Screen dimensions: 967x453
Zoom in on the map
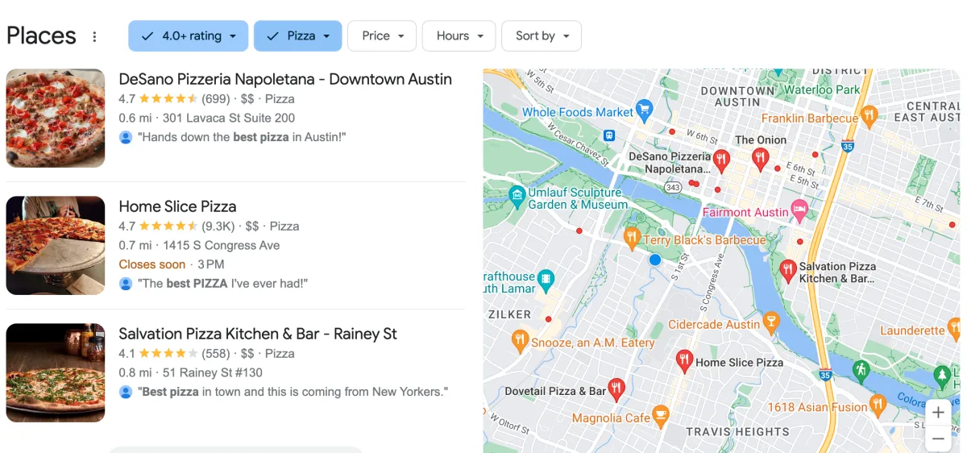pos(938,412)
